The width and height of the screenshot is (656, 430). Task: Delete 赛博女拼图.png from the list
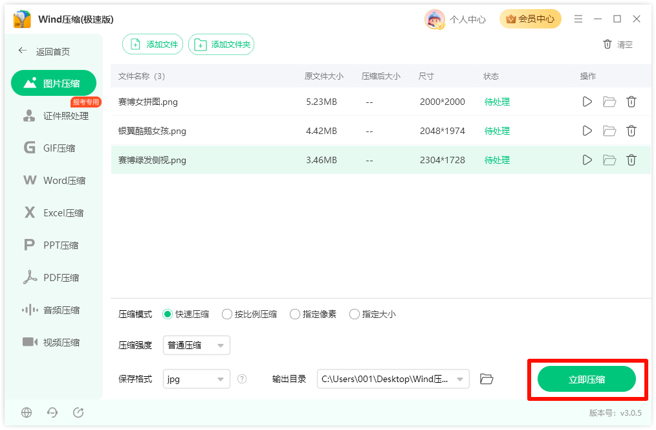(x=631, y=102)
